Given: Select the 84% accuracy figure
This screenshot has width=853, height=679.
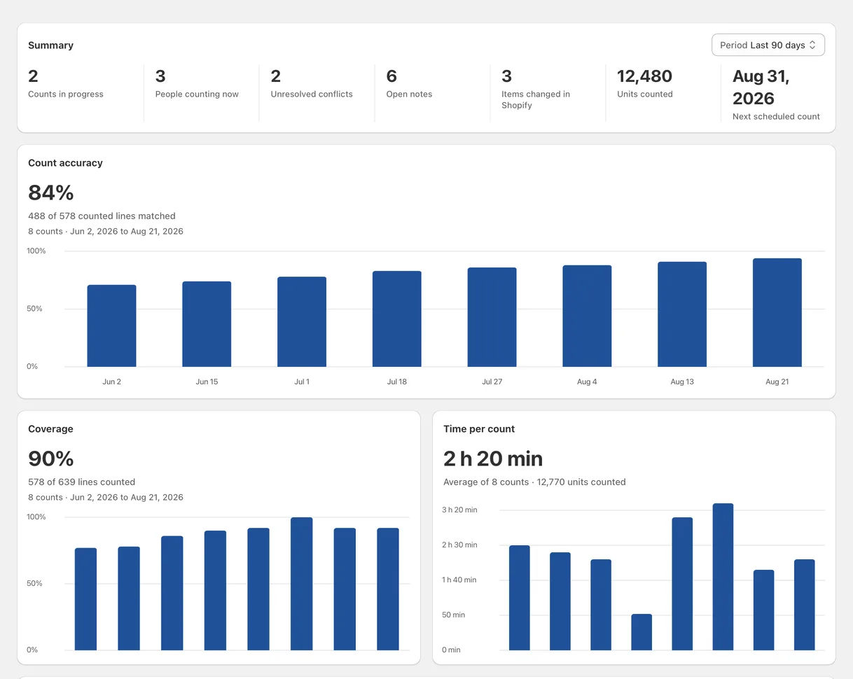Looking at the screenshot, I should coord(51,192).
